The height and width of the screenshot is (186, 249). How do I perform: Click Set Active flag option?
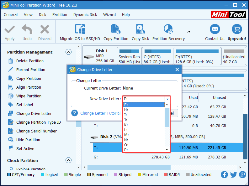point(21,148)
